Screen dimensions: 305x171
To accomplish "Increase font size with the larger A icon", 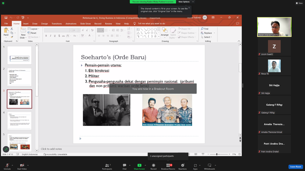I will coord(83,30).
